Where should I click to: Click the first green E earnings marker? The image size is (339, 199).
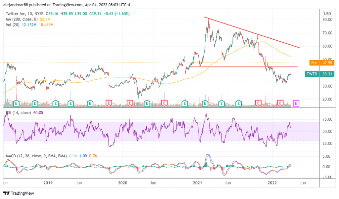click(x=16, y=103)
